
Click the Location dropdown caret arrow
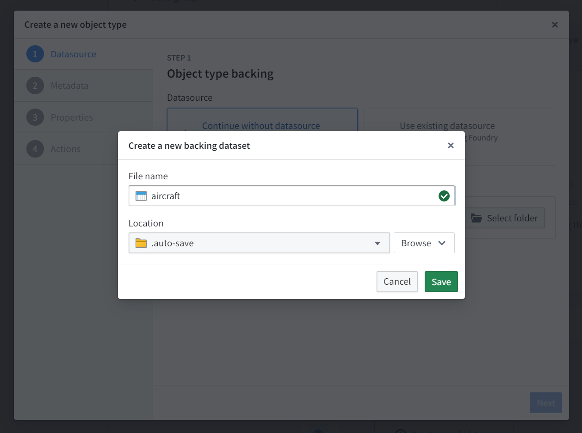[x=378, y=244]
